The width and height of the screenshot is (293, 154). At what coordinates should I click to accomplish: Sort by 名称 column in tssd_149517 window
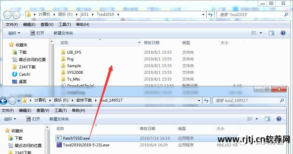click(x=60, y=128)
